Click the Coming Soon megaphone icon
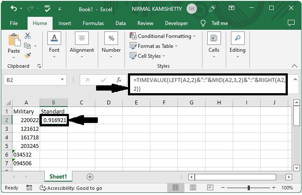The width and height of the screenshot is (302, 195). point(212,9)
